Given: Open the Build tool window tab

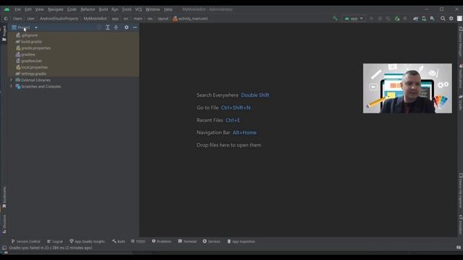Looking at the screenshot, I should tap(119, 241).
